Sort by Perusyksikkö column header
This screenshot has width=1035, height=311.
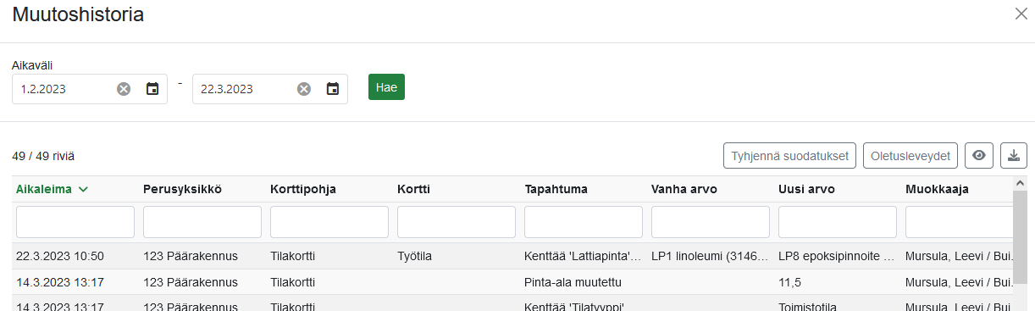[182, 189]
